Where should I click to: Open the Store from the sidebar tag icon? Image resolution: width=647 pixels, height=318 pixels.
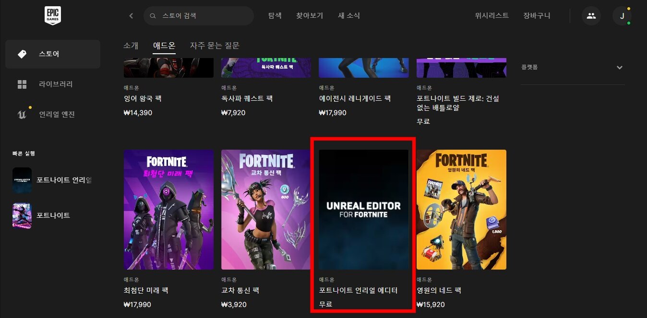coord(22,54)
